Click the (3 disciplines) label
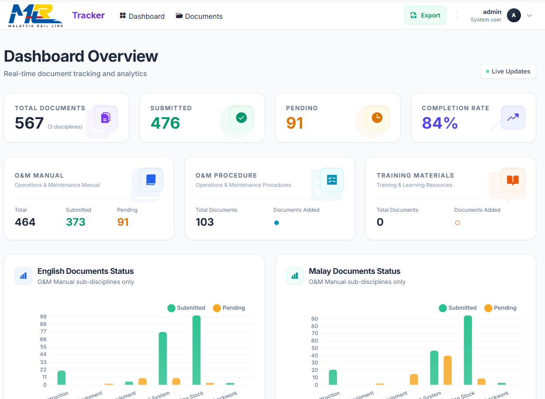This screenshot has width=545, height=399. [65, 127]
